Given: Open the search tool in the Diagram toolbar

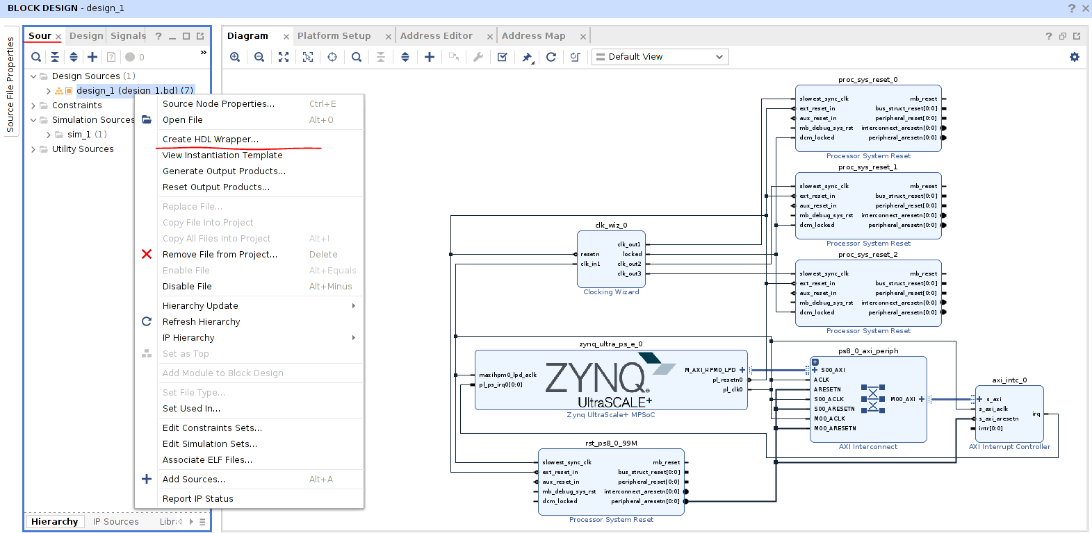Looking at the screenshot, I should pyautogui.click(x=357, y=57).
